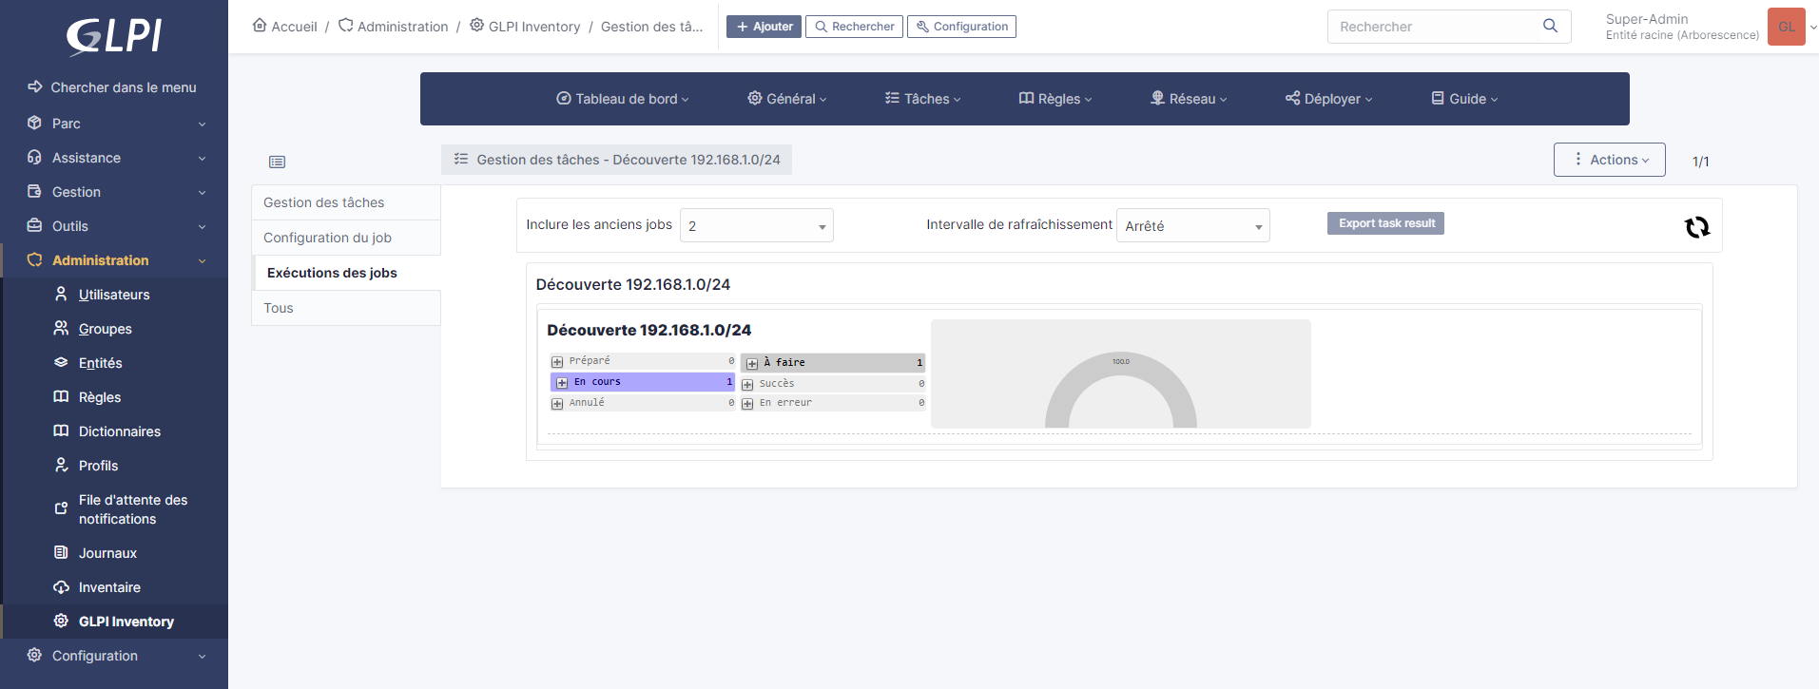Switch to the Tous tab
The image size is (1819, 689).
click(346, 308)
